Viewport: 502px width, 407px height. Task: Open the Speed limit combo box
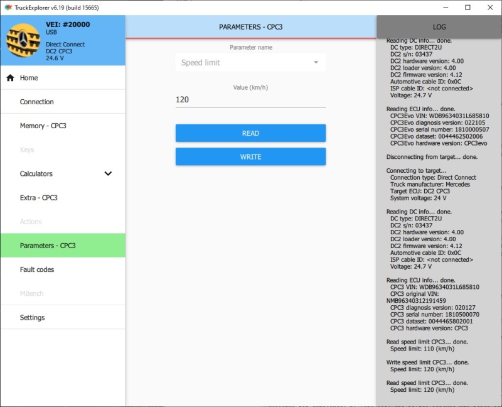click(x=250, y=62)
